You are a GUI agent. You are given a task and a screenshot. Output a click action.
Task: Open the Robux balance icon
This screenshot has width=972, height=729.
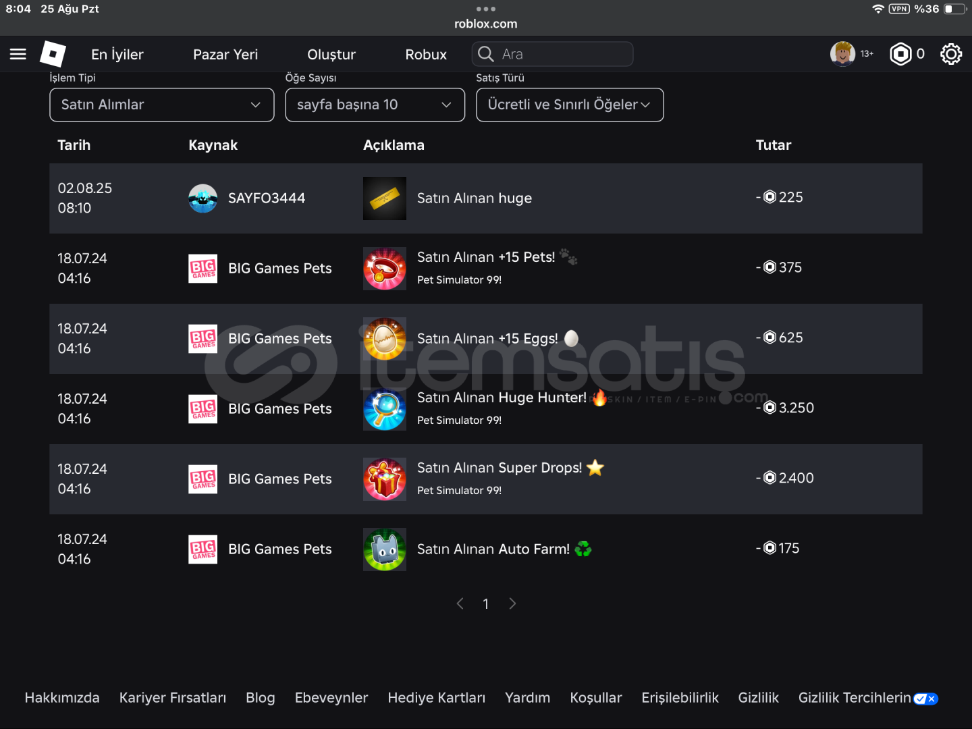tap(900, 54)
